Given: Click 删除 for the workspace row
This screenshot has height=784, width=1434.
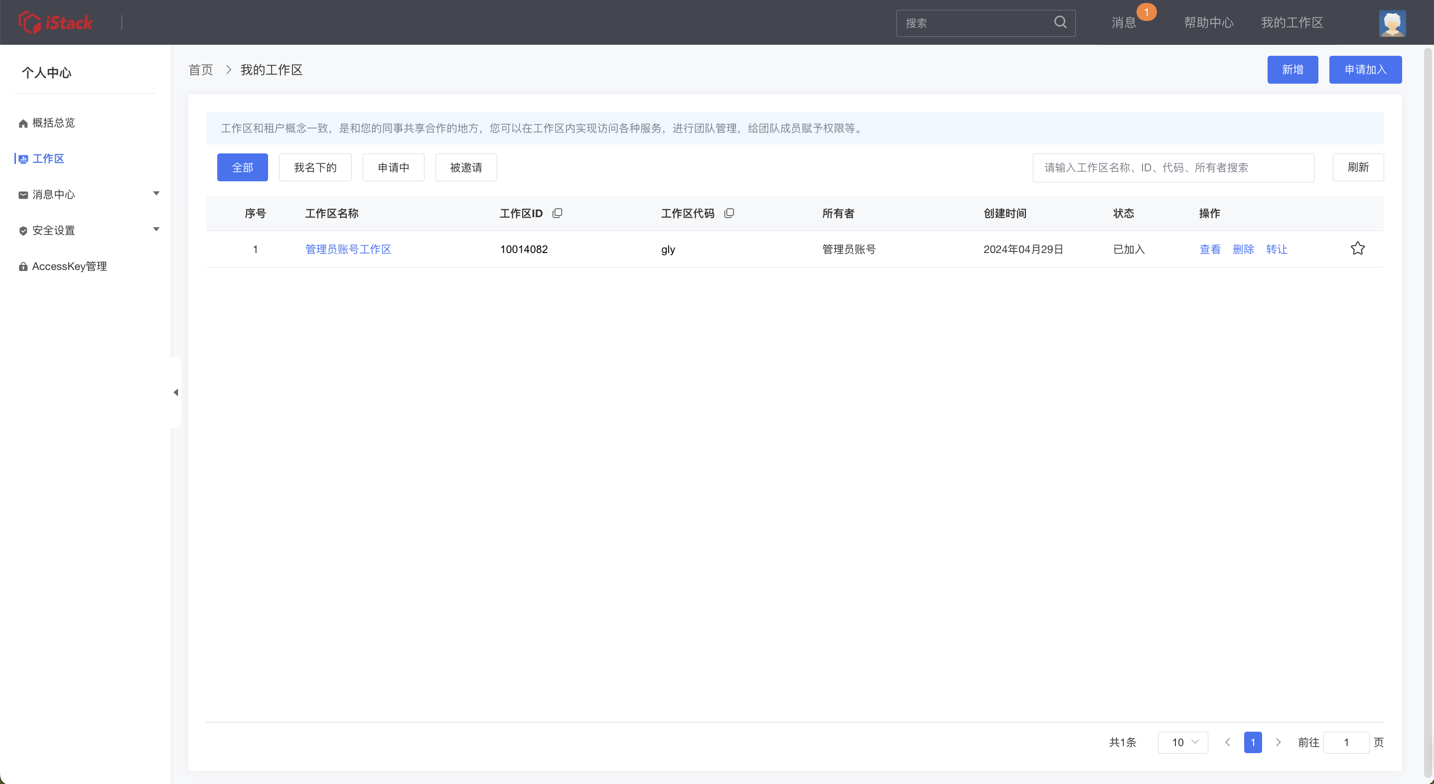Looking at the screenshot, I should [x=1243, y=249].
